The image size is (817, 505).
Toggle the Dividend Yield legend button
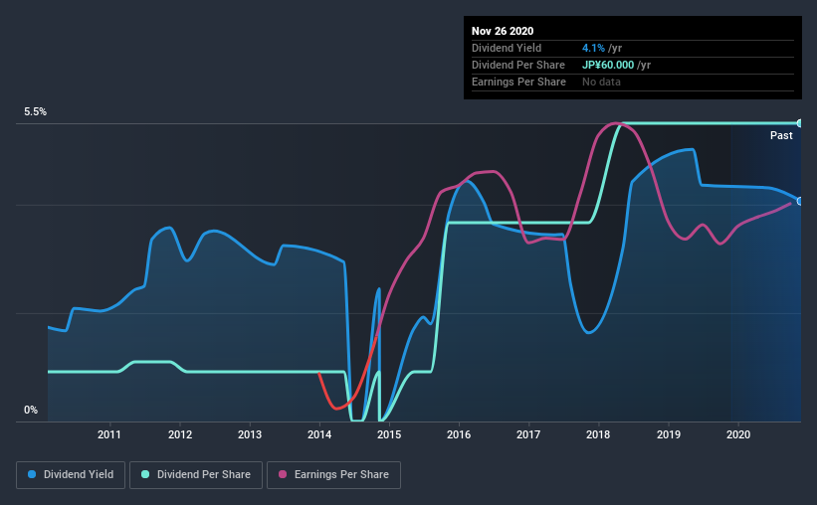tap(71, 475)
